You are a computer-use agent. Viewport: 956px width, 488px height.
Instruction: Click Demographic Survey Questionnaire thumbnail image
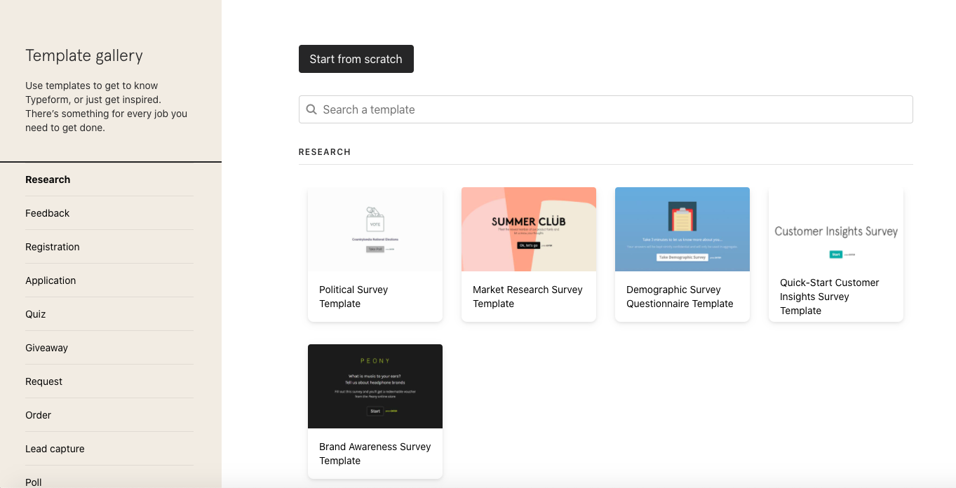click(682, 229)
